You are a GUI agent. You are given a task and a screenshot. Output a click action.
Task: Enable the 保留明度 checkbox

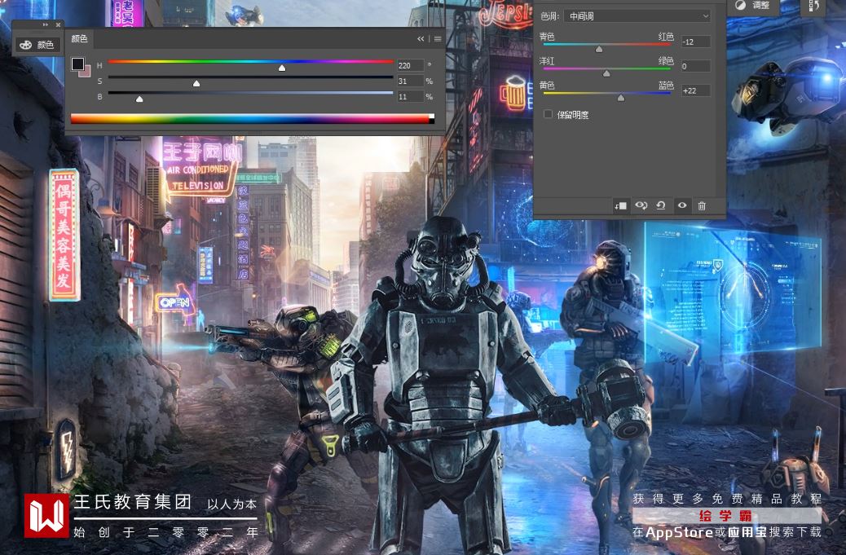point(549,114)
